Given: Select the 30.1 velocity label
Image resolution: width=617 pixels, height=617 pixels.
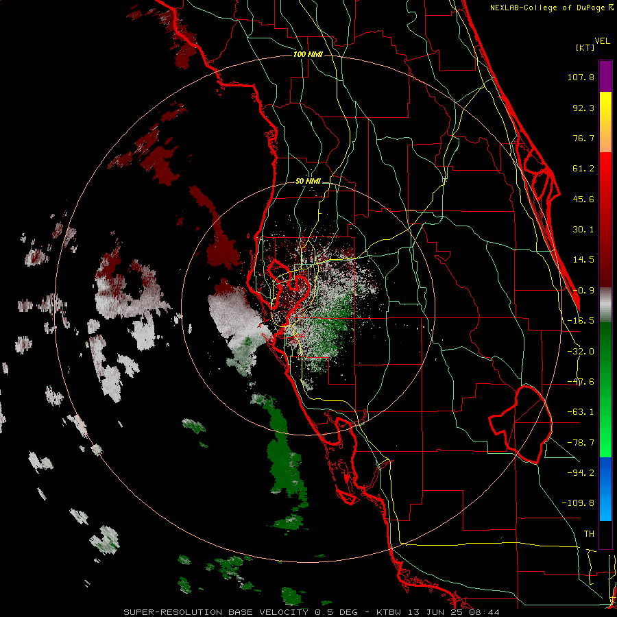Looking at the screenshot, I should click(583, 230).
